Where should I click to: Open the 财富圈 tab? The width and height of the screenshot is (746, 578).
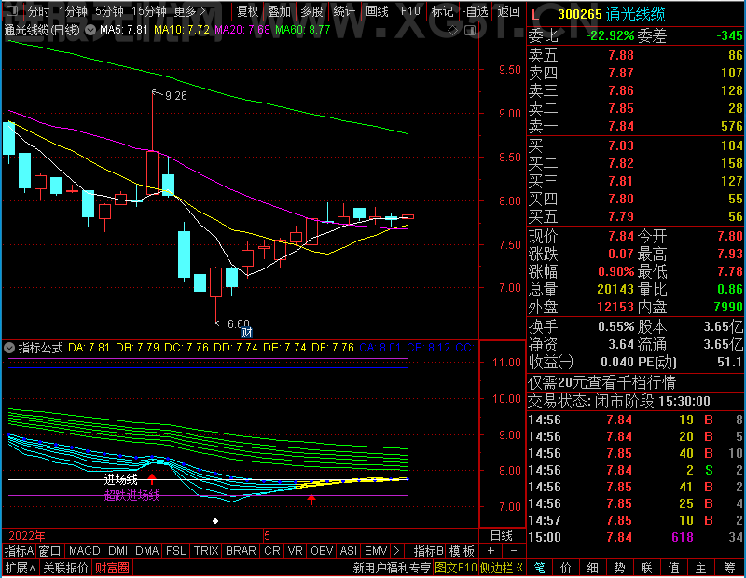point(112,568)
